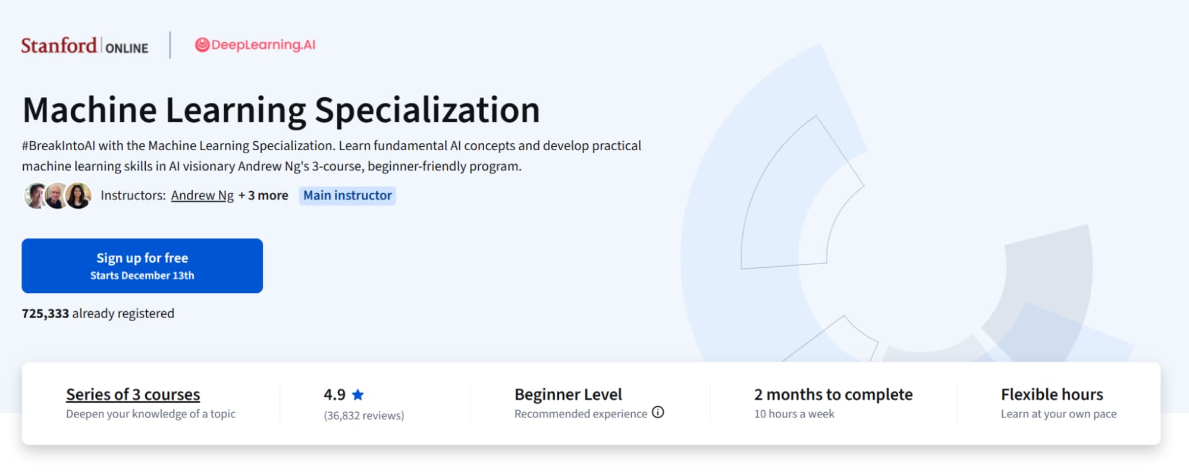
Task: Open Andrew Ng's instructor profile
Action: pyautogui.click(x=202, y=195)
